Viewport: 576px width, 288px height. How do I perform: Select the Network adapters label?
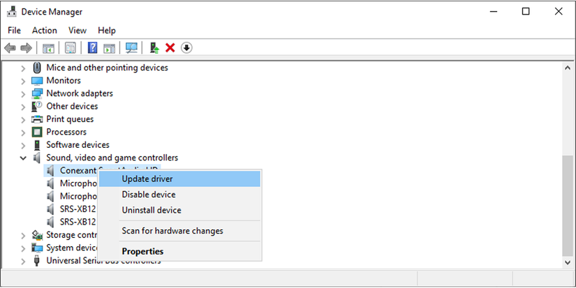coord(80,93)
